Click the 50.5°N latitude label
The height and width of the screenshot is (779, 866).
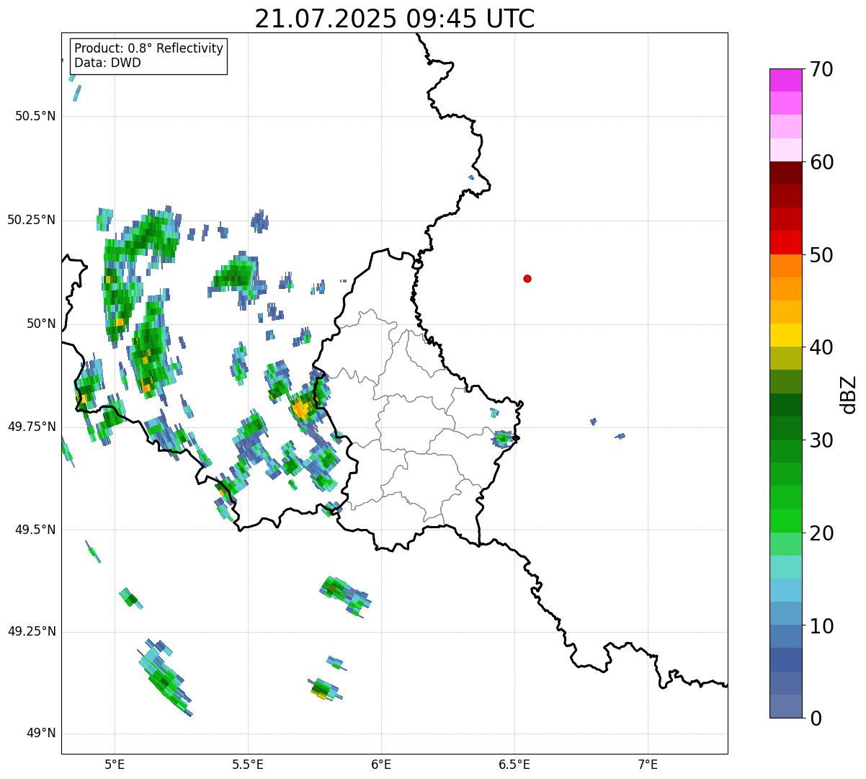point(35,116)
